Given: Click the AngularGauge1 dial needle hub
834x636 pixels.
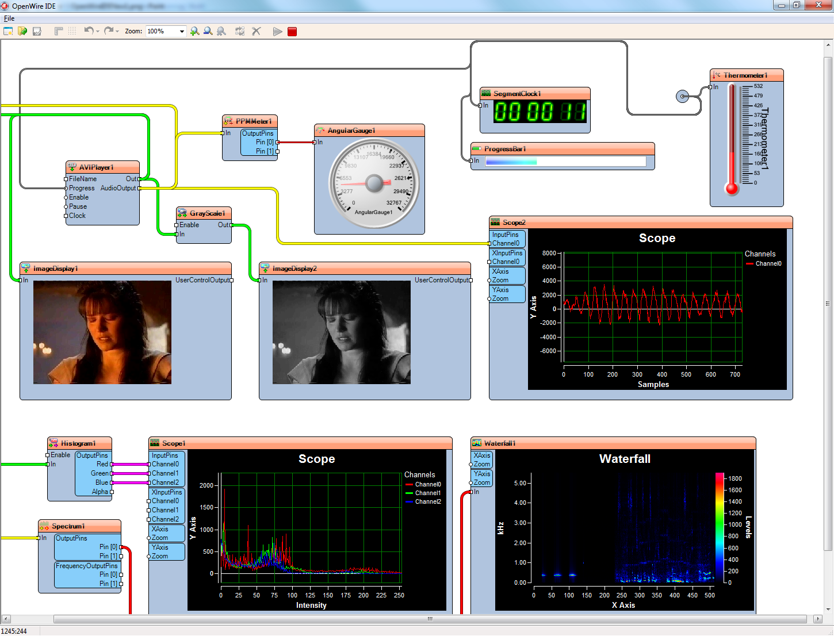Looking at the screenshot, I should (x=374, y=183).
